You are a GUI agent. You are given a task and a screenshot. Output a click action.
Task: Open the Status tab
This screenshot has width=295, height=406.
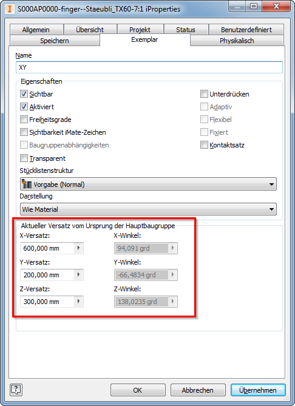tap(186, 30)
